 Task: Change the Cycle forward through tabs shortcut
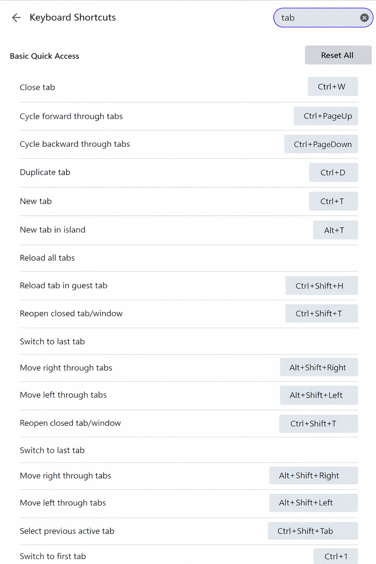pyautogui.click(x=325, y=116)
